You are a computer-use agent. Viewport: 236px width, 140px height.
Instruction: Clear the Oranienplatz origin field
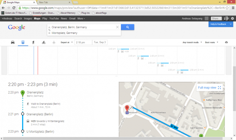117,27
